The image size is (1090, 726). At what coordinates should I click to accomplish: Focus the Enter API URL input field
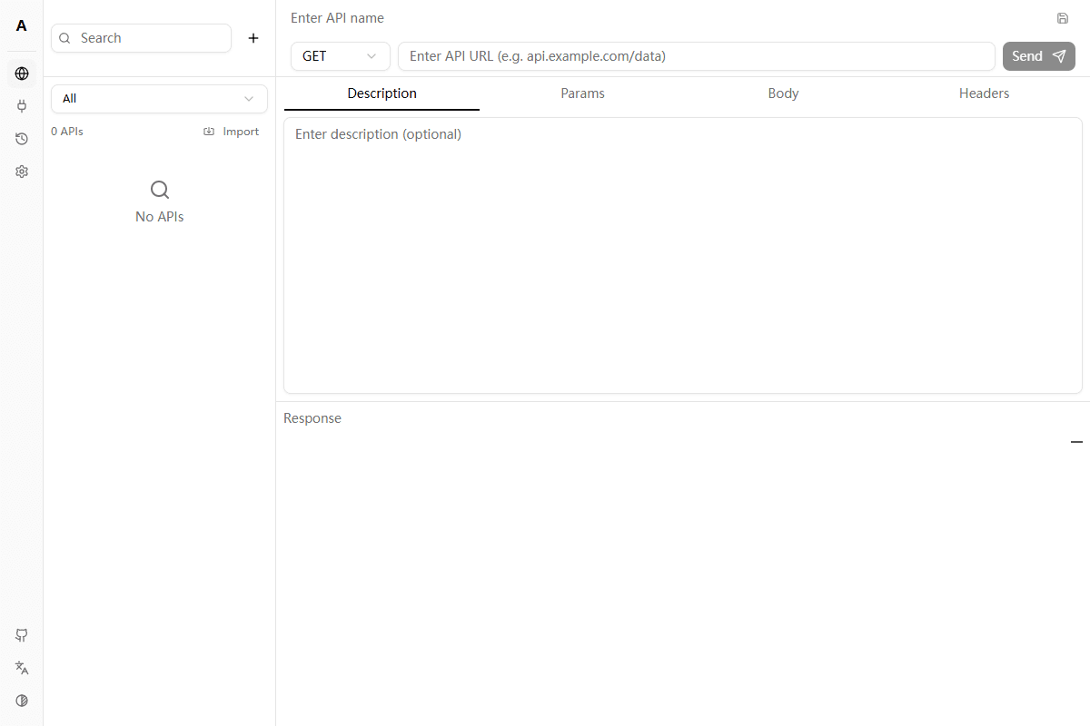coord(697,55)
